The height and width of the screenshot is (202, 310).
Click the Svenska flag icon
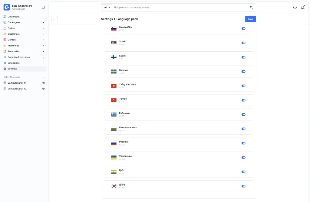pyautogui.click(x=114, y=72)
